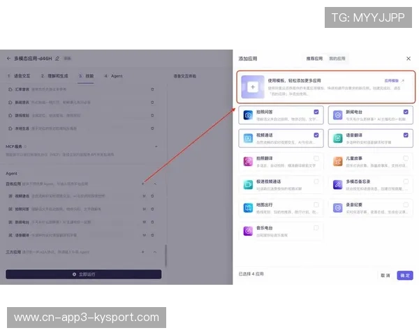
Task: Open the 应用模板 link in the banner
Action: pyautogui.click(x=395, y=81)
